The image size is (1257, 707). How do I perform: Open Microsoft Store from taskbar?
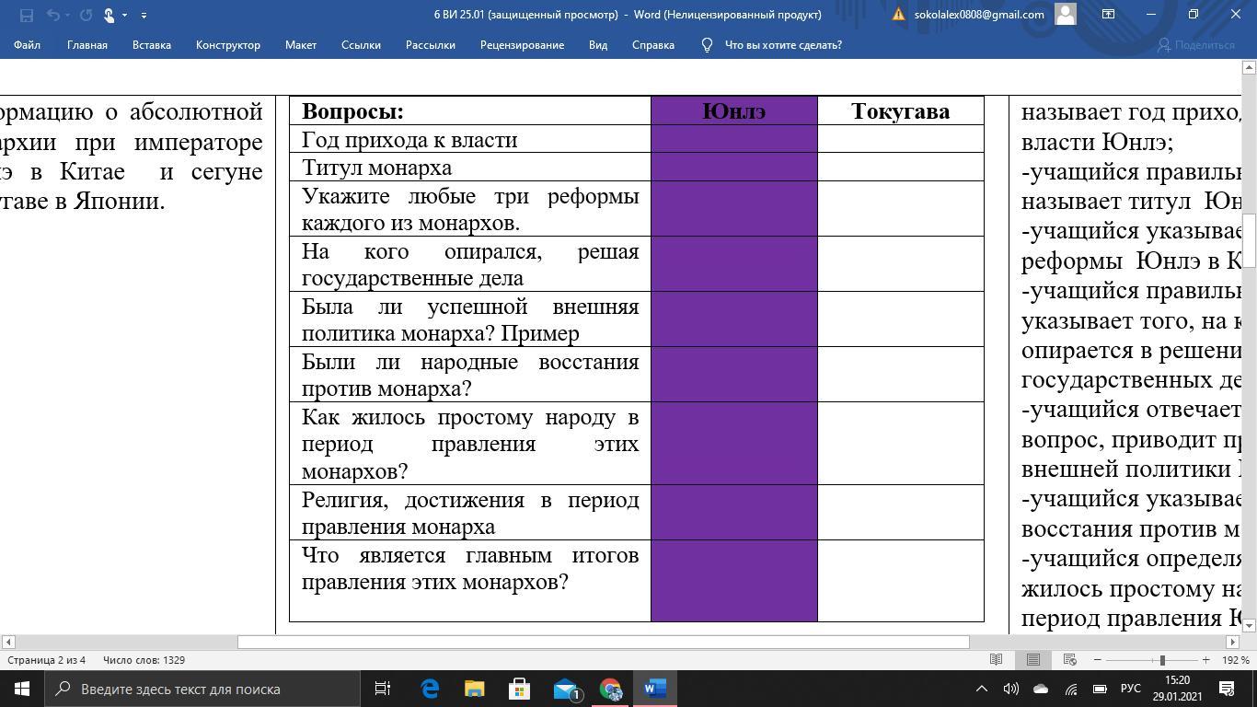pyautogui.click(x=519, y=689)
